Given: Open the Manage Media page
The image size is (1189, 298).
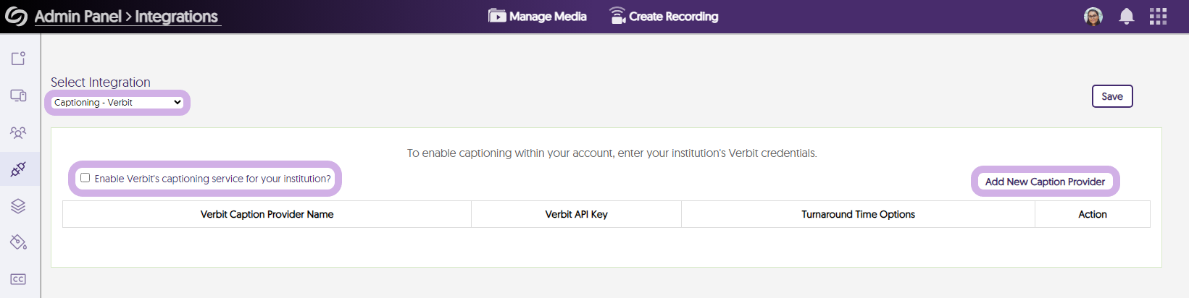Looking at the screenshot, I should 538,16.
